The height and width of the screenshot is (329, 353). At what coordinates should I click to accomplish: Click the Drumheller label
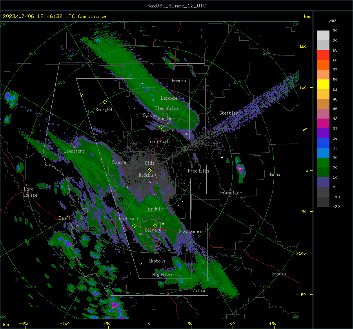(230, 193)
